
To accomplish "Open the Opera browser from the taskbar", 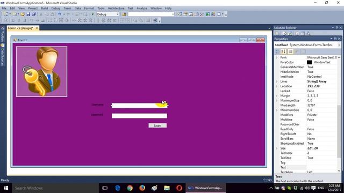I will pyautogui.click(x=179, y=188).
